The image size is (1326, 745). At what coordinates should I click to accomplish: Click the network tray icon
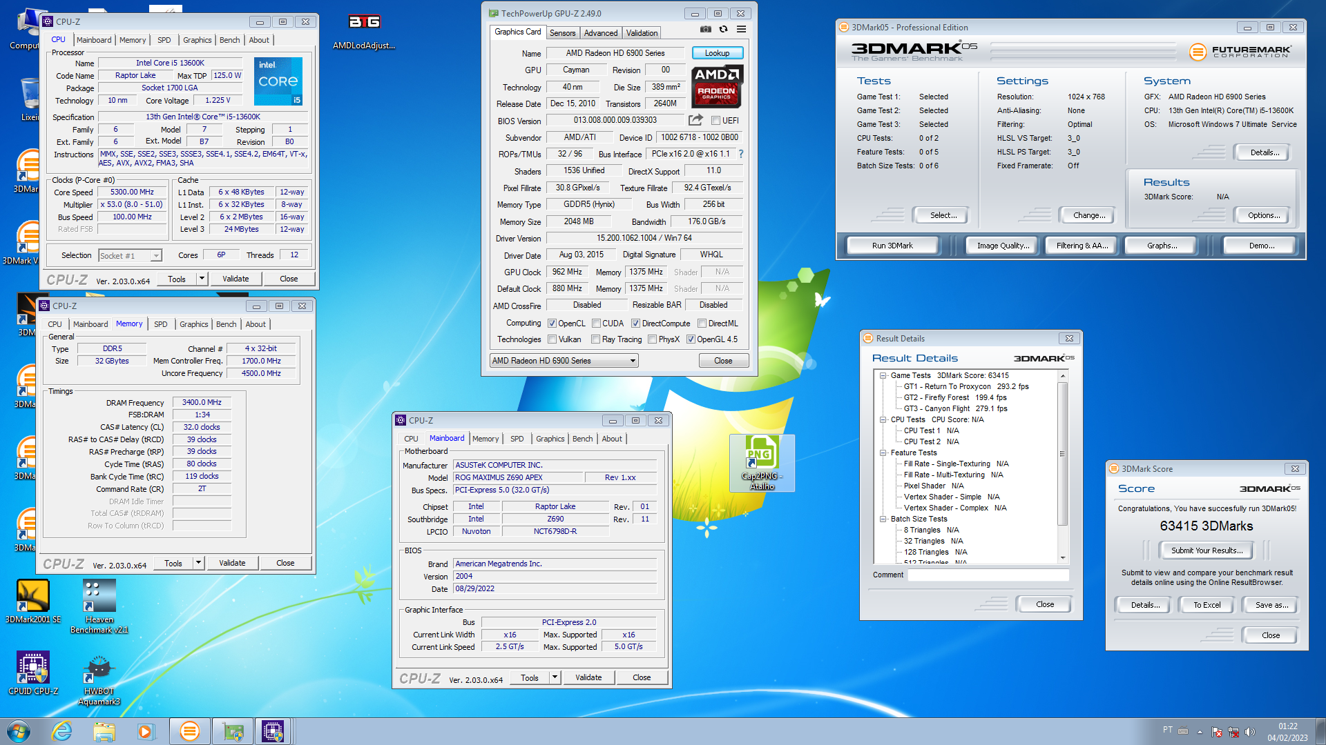point(1233,732)
